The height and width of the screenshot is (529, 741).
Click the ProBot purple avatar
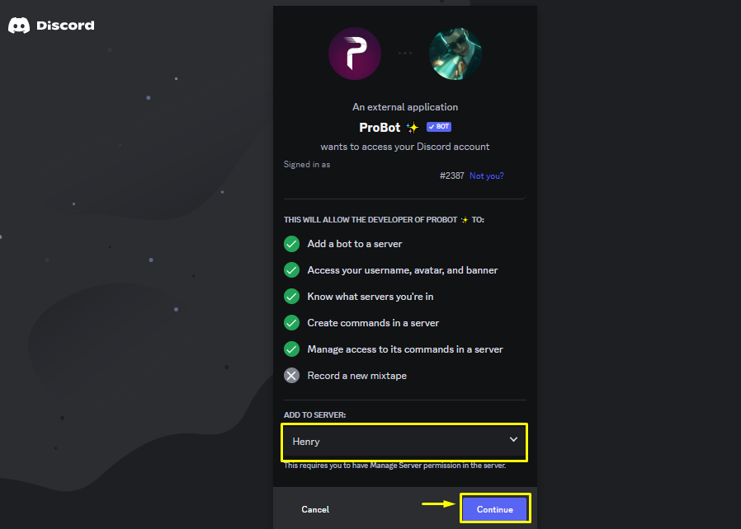[x=355, y=54]
